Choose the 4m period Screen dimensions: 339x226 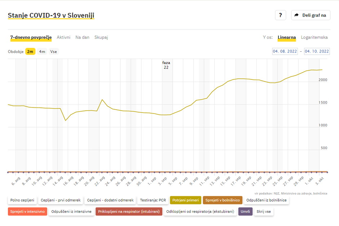point(42,51)
